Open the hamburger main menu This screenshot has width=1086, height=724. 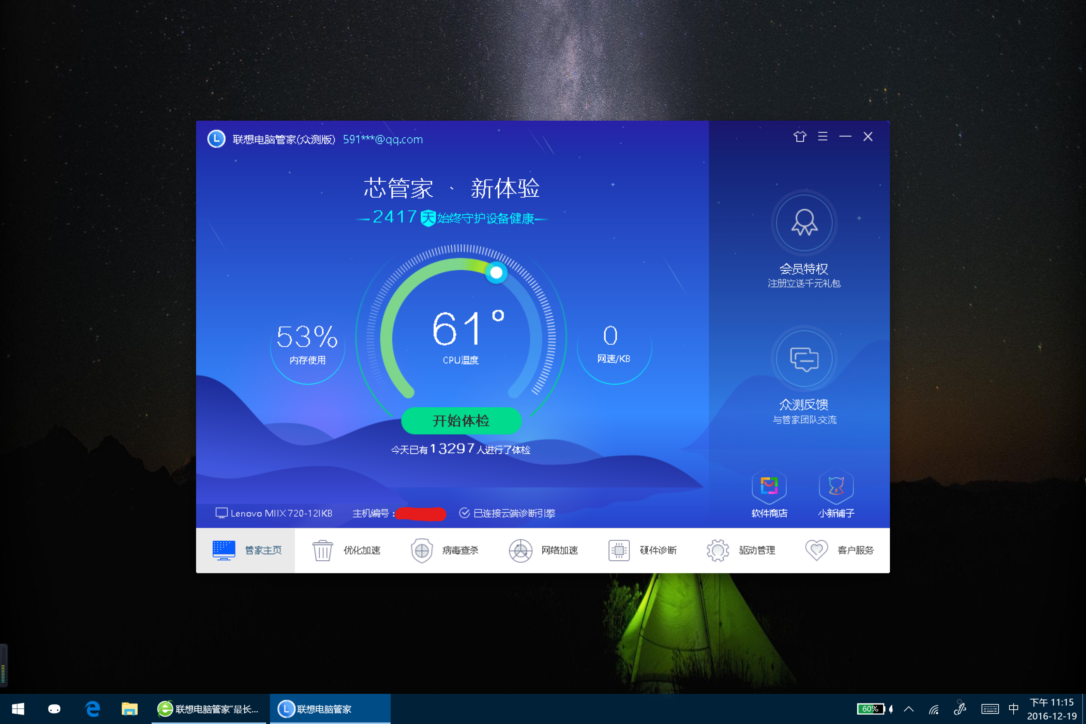[822, 137]
